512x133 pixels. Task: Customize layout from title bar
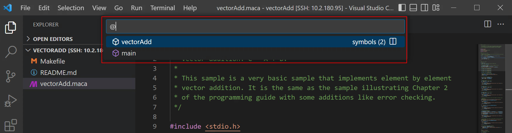coord(436,8)
